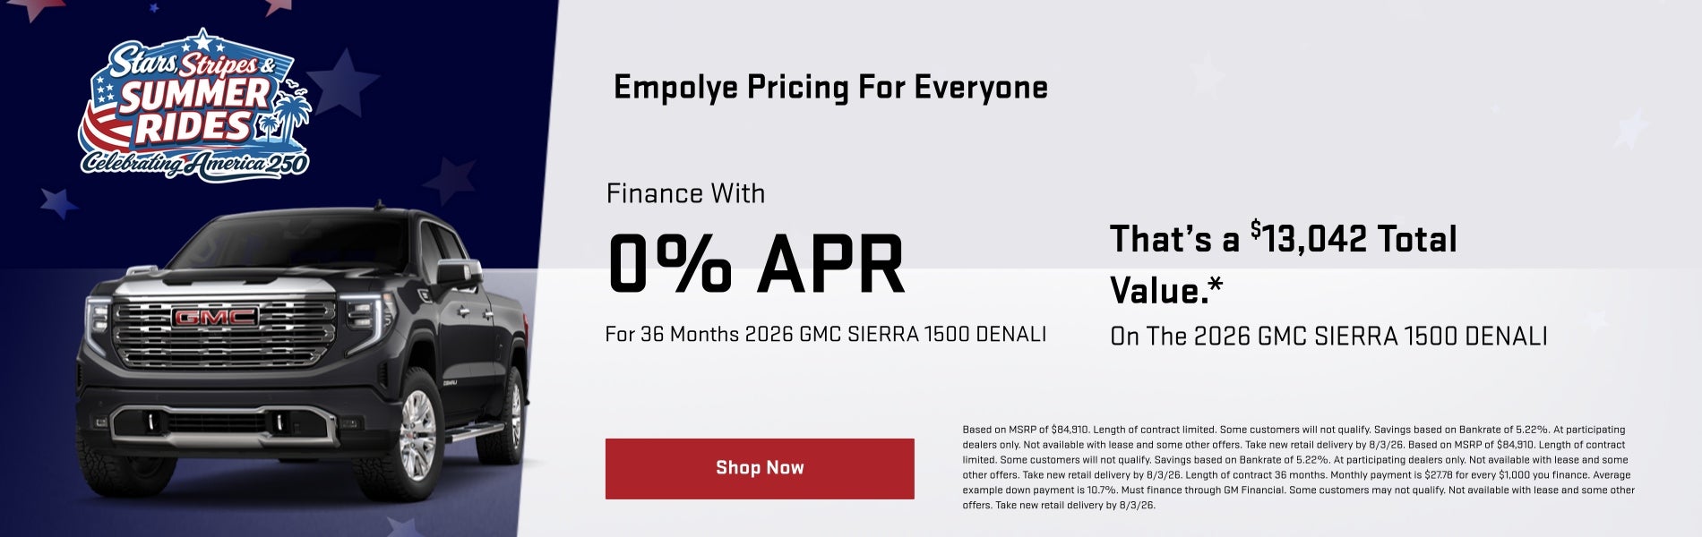Viewport: 1702px width, 537px height.
Task: Click the Finance With label
Action: pos(685,193)
